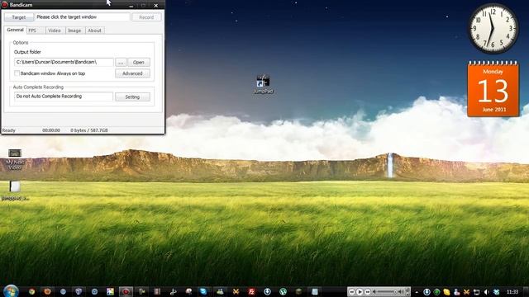529x297 pixels.
Task: Open the Image tab
Action: click(74, 31)
